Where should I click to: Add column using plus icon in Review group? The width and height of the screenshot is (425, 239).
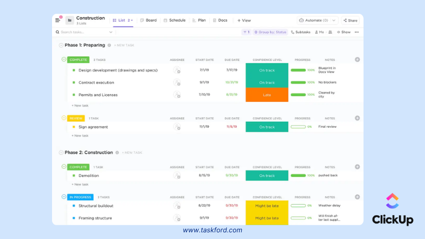tap(357, 118)
